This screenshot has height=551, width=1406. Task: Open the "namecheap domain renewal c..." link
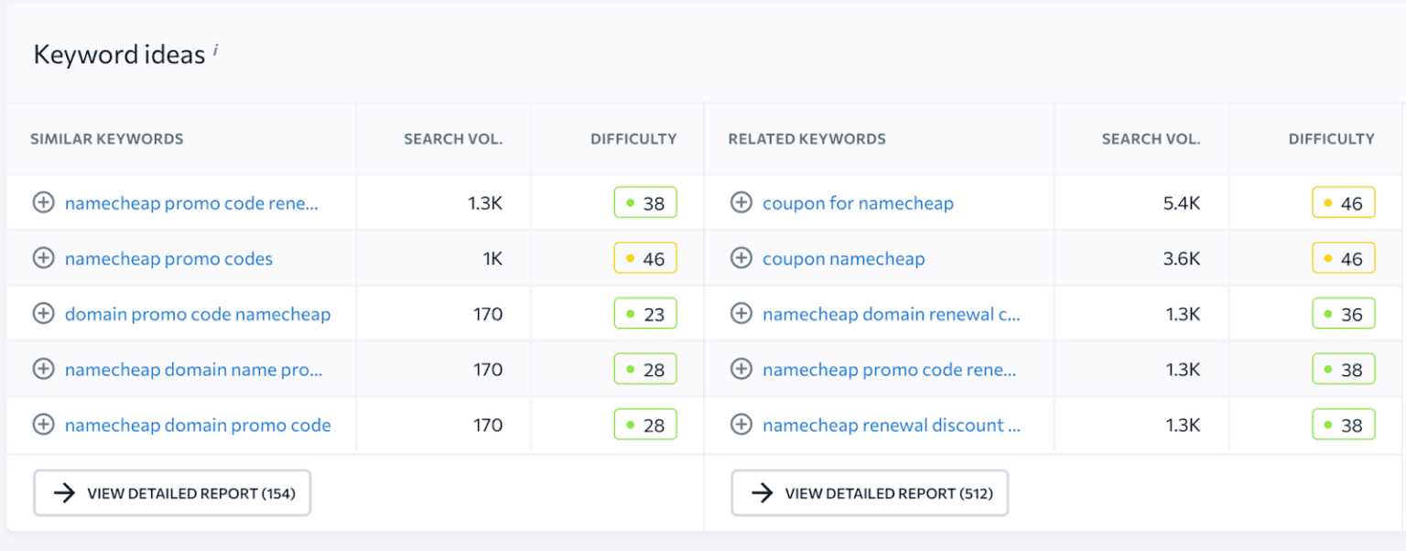click(x=892, y=314)
